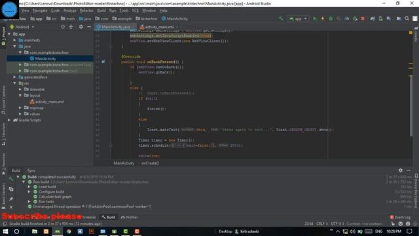This screenshot has width=419, height=236.
Task: Collapse the java folder node
Action: 14,47
